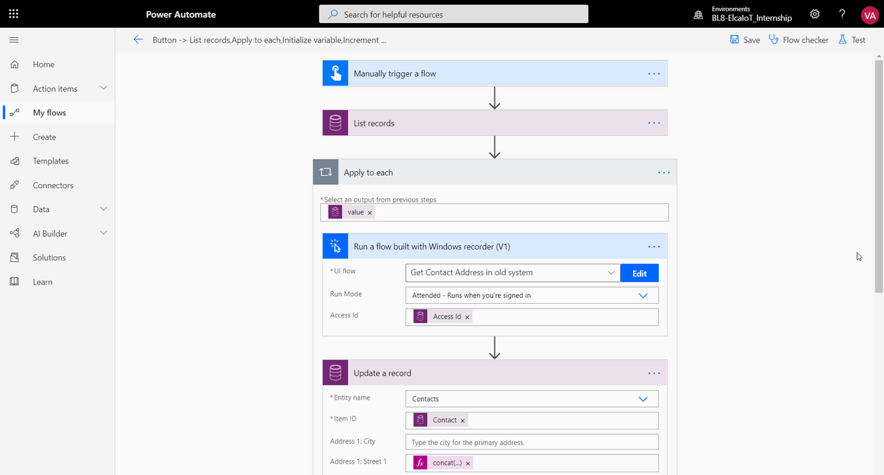Open the settings gear
The image size is (884, 475).
[x=815, y=14]
